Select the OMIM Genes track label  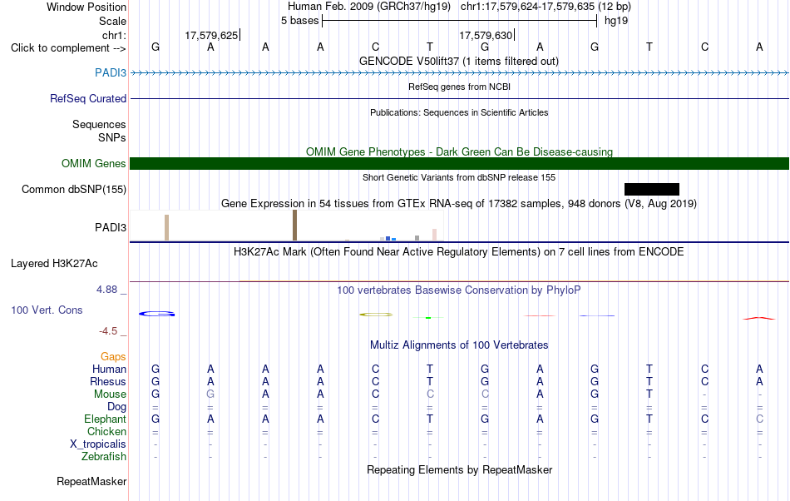click(93, 163)
